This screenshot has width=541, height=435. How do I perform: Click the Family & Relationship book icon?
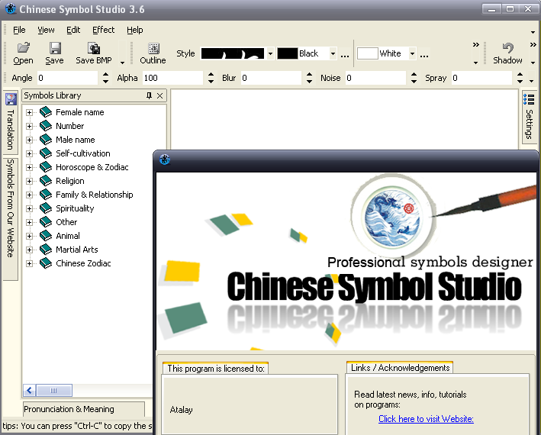[x=46, y=195]
